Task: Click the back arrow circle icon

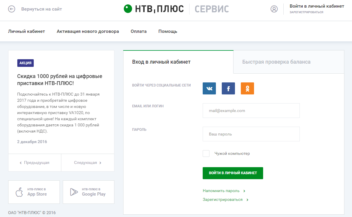Action: [x=12, y=9]
